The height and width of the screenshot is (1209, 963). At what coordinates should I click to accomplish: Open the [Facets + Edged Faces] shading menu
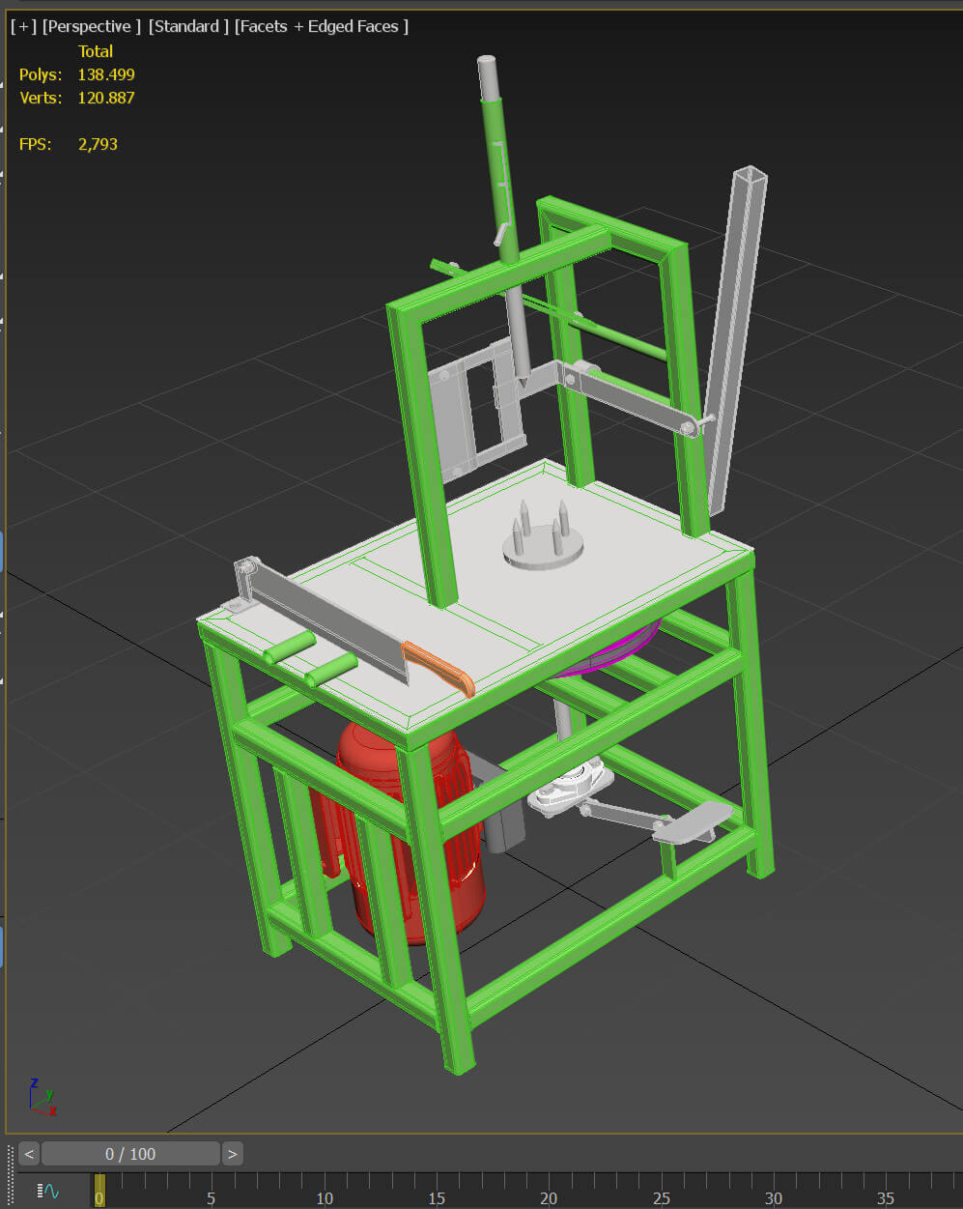point(322,26)
